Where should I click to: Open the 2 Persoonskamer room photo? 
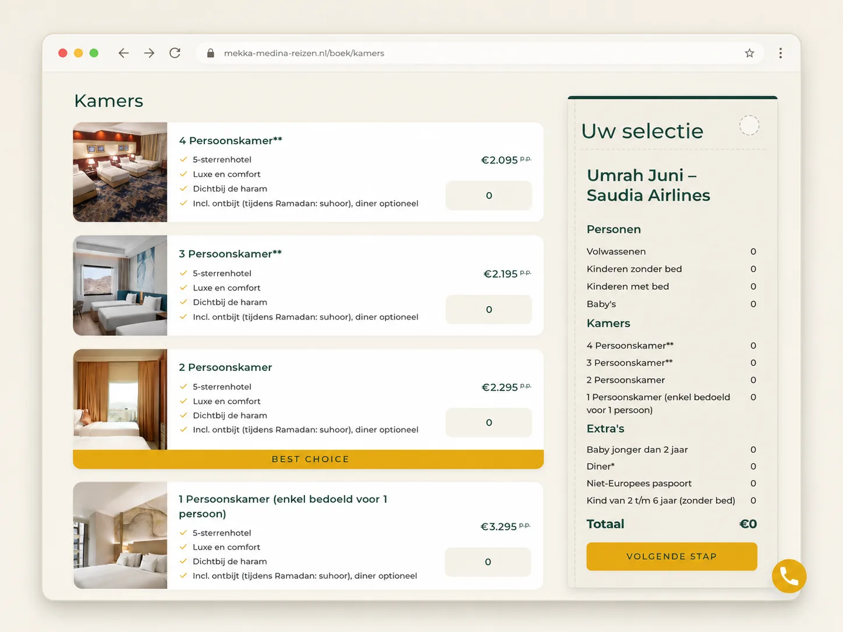coord(120,399)
